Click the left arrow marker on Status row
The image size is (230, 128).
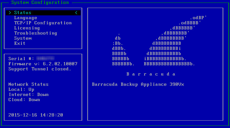(x=76, y=13)
